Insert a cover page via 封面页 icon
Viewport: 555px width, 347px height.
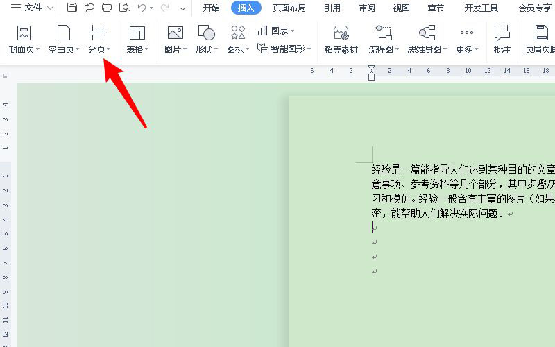[x=24, y=33]
